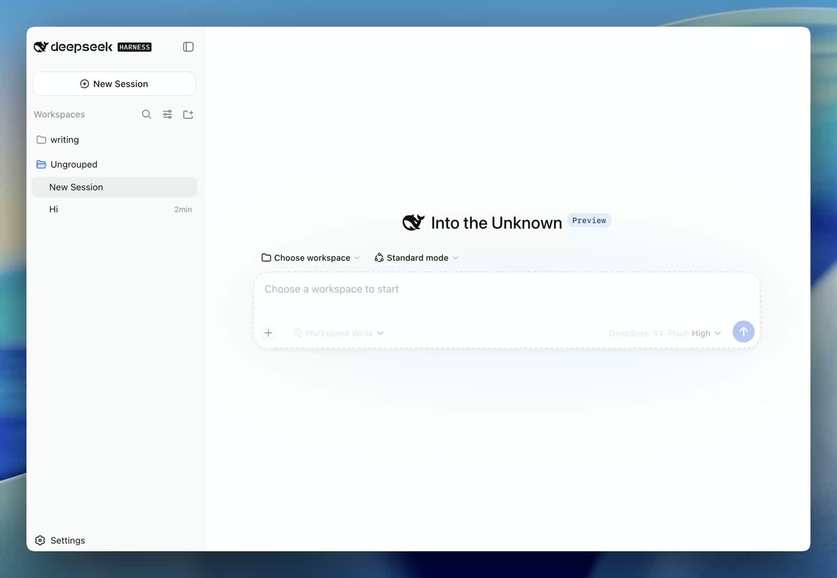This screenshot has width=837, height=578.
Task: Open the Standard mode dropdown
Action: [416, 258]
